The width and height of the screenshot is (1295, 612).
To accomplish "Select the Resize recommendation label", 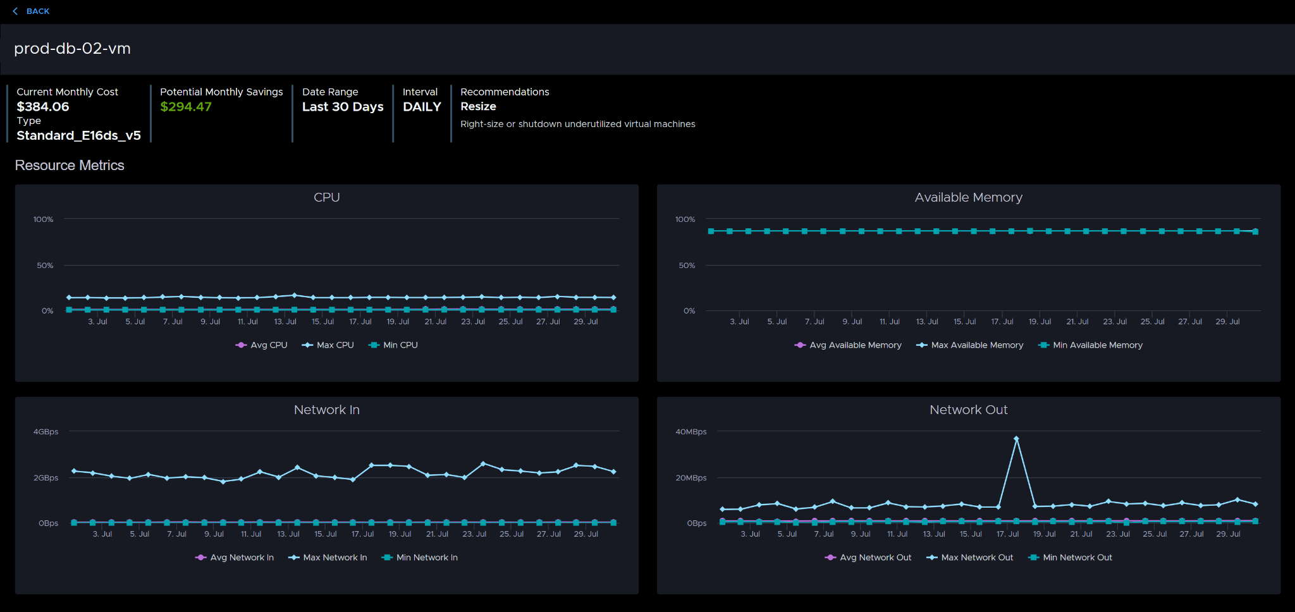I will click(x=478, y=107).
